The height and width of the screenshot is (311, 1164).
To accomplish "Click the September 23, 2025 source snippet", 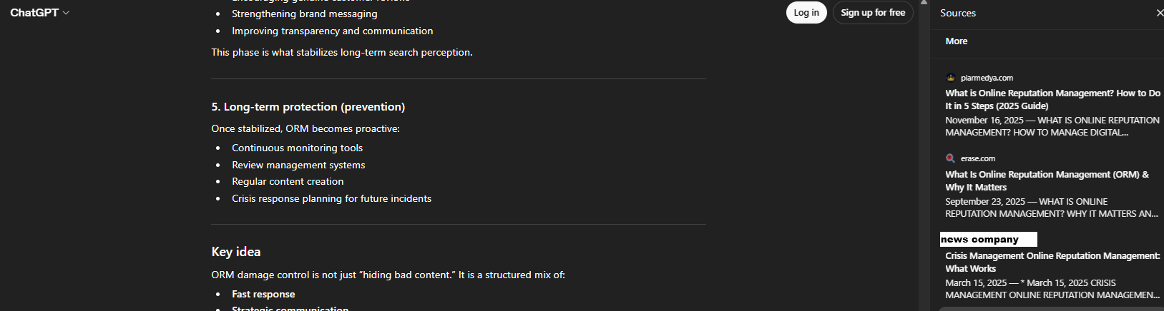I will coord(1050,208).
